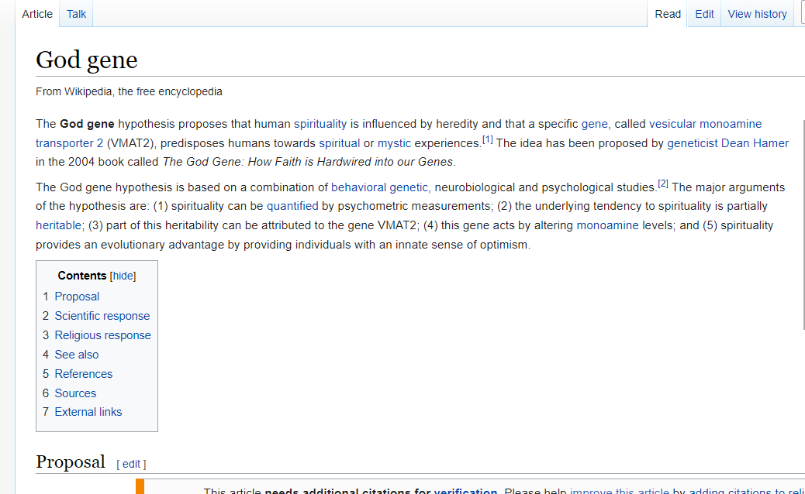Click the page vertical scrollbar

[803, 225]
